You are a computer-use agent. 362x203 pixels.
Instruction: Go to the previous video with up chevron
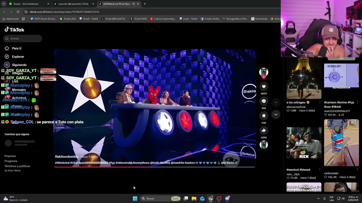click(x=276, y=102)
